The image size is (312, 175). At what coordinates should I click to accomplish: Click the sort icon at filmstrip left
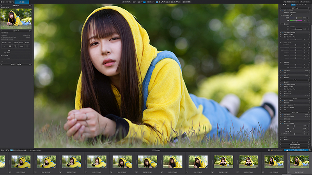pyautogui.click(x=2, y=150)
